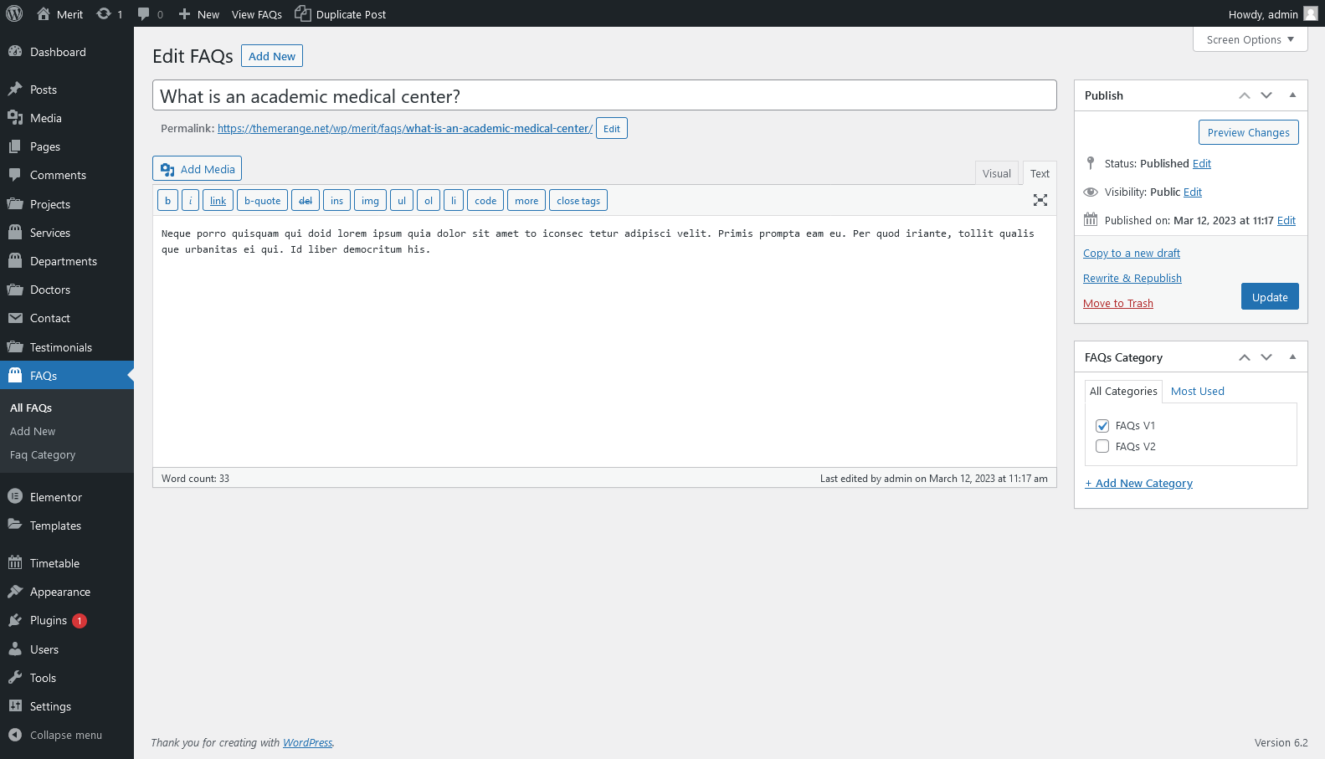Image resolution: width=1325 pixels, height=759 pixels.
Task: Click into the FAQ title input field
Action: 603,96
